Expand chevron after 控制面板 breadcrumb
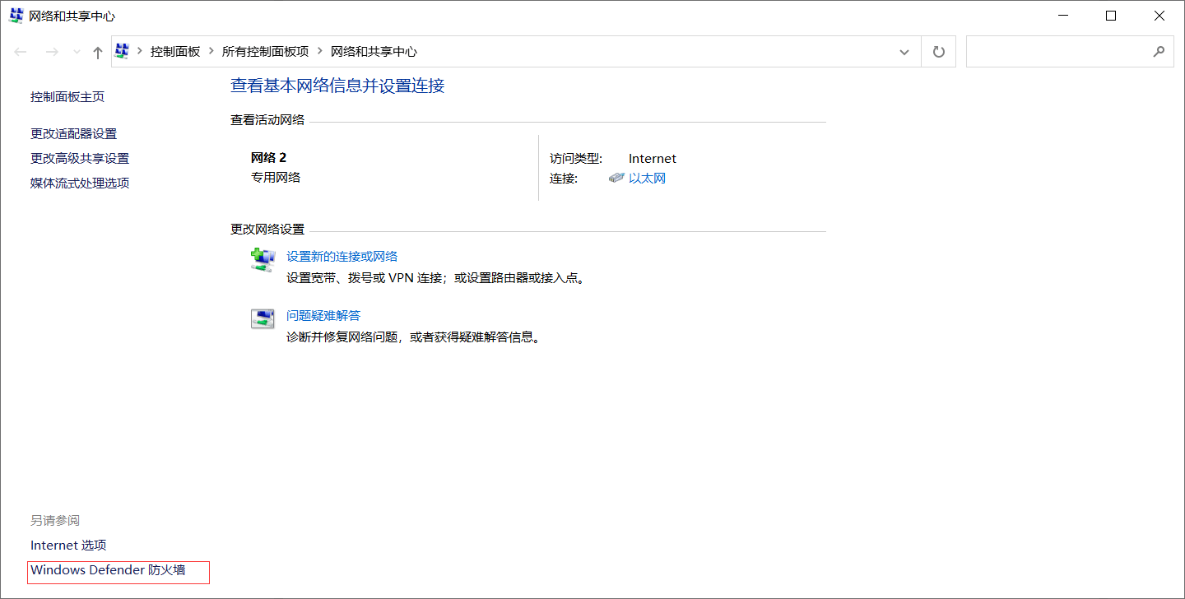This screenshot has height=599, width=1185. (x=211, y=51)
